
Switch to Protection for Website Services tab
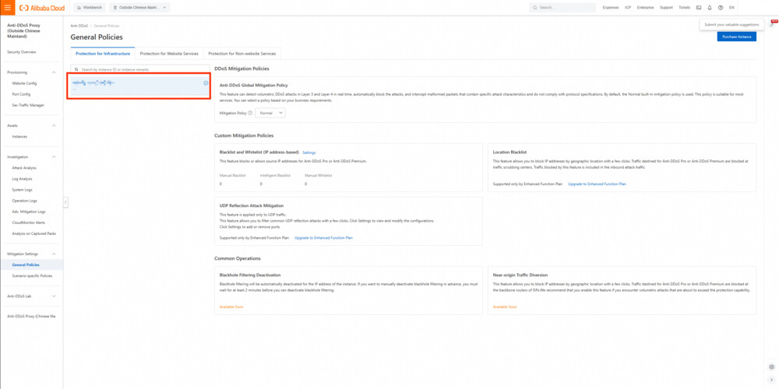click(x=169, y=54)
